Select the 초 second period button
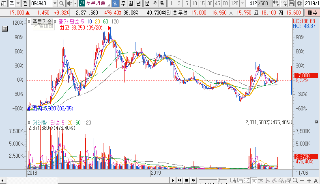The width and height of the screenshot is (320, 184). [x=155, y=3]
